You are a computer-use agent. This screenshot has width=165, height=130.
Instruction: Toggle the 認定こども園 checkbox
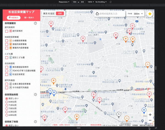tap(7, 58)
